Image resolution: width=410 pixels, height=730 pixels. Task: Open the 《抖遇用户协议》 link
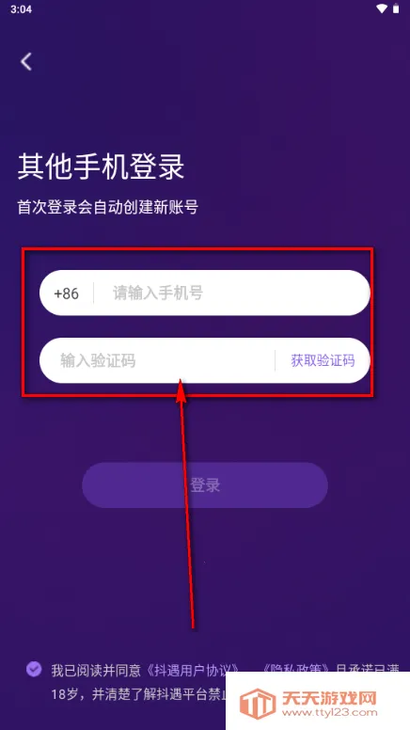(192, 671)
